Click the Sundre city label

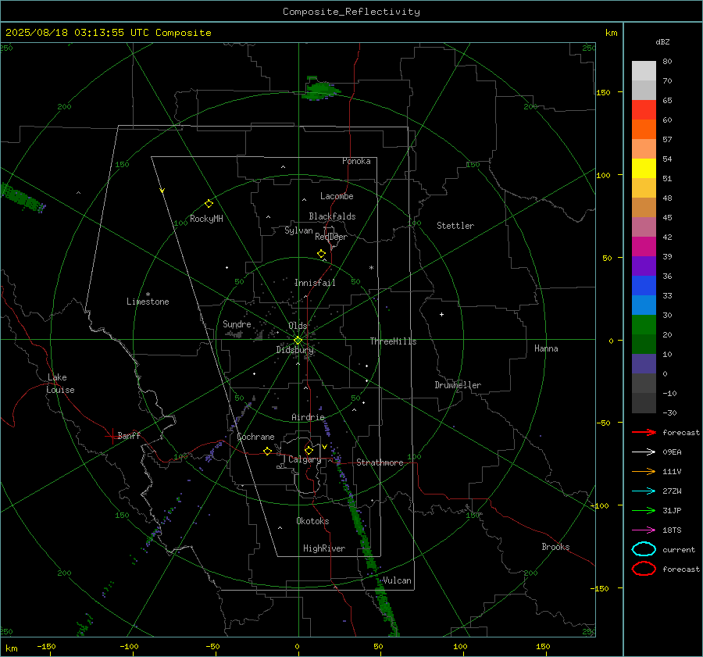point(237,323)
